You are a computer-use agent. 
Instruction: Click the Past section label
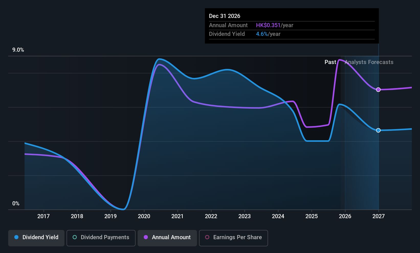(330, 62)
